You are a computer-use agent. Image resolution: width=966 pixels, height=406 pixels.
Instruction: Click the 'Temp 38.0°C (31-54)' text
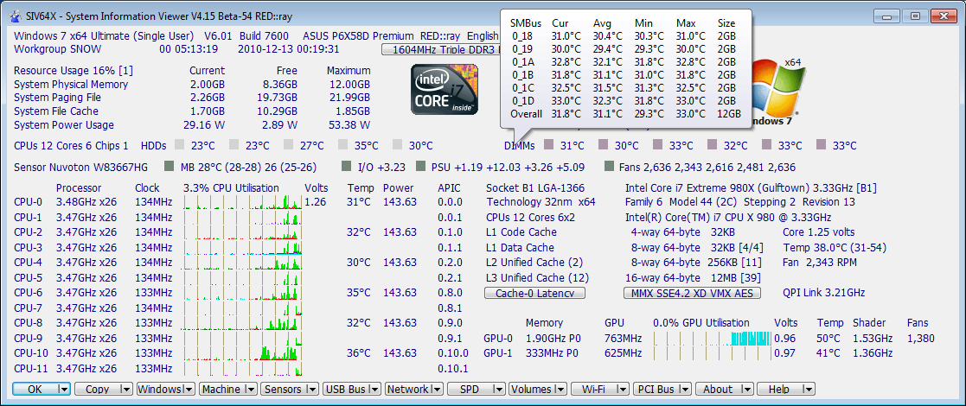point(835,247)
